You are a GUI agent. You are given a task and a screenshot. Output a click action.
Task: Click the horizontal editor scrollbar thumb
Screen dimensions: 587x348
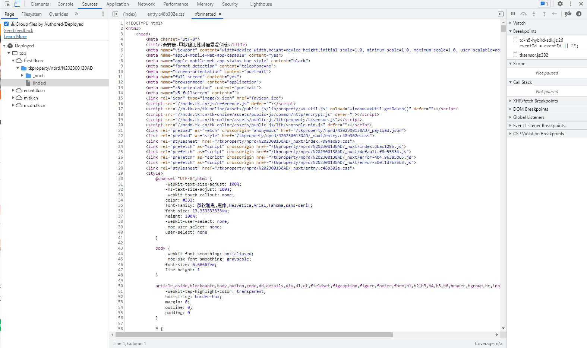(x=254, y=335)
